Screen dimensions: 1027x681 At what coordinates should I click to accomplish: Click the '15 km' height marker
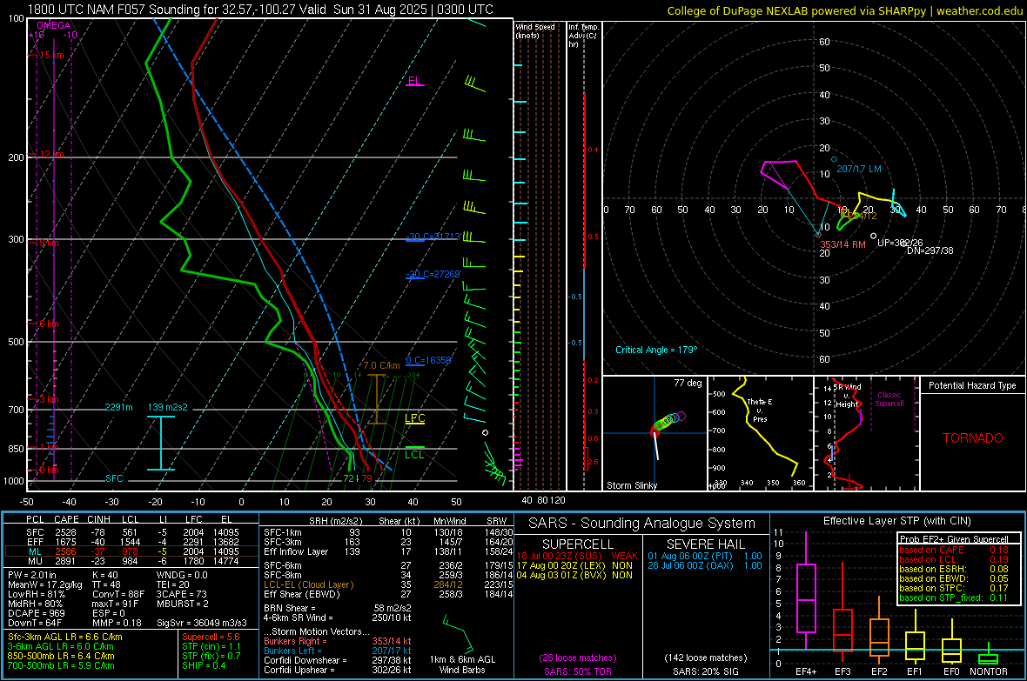51,55
